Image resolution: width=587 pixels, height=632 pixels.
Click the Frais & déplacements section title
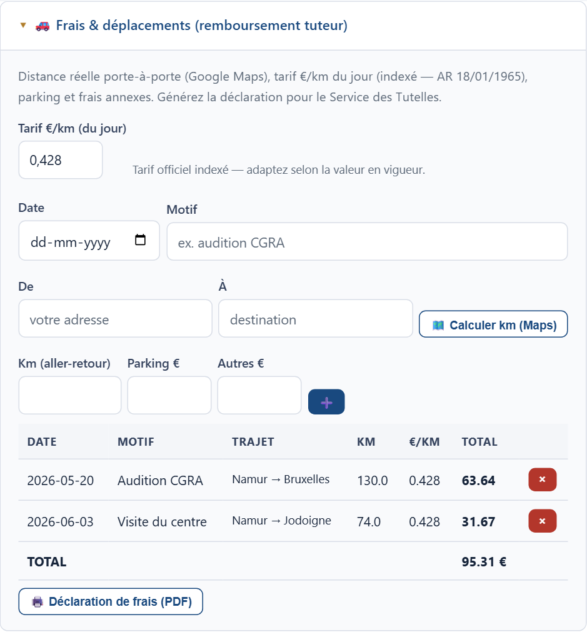(201, 26)
